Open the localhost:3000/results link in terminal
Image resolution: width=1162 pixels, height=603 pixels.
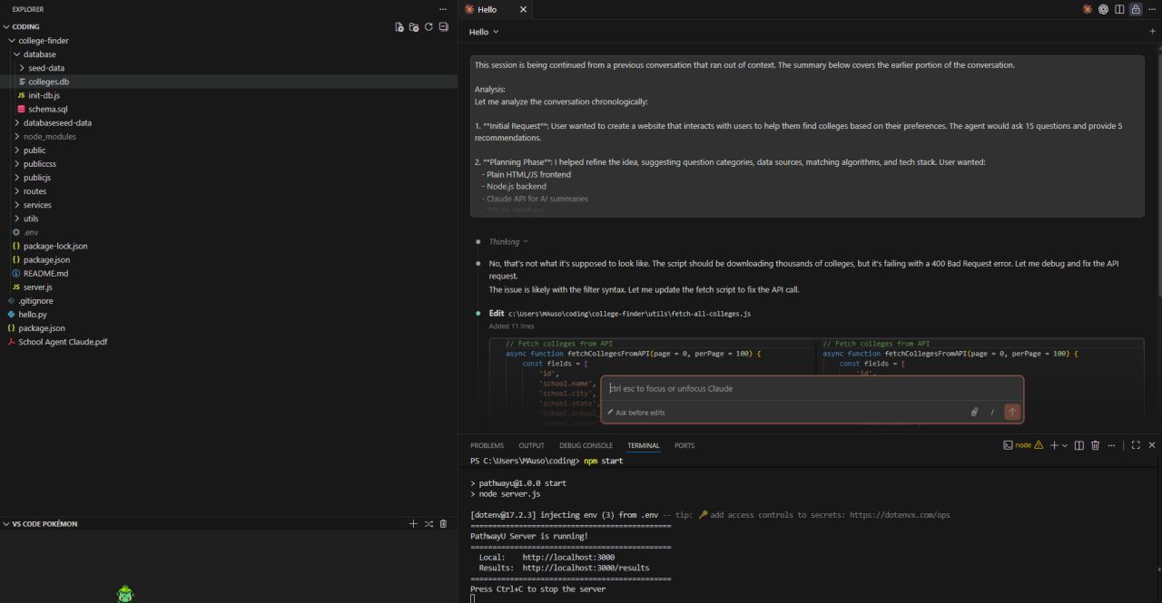click(586, 568)
